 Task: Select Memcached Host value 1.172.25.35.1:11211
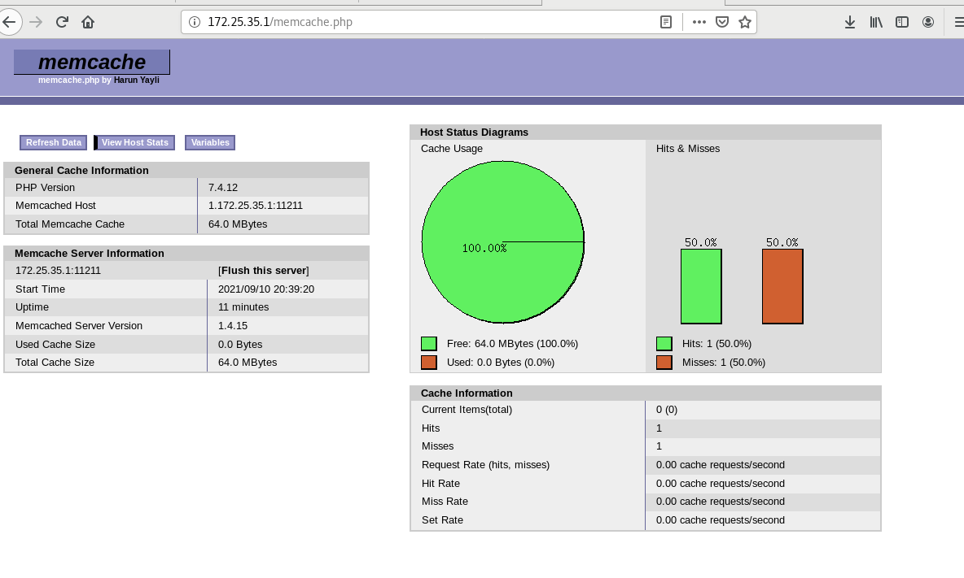pyautogui.click(x=256, y=206)
